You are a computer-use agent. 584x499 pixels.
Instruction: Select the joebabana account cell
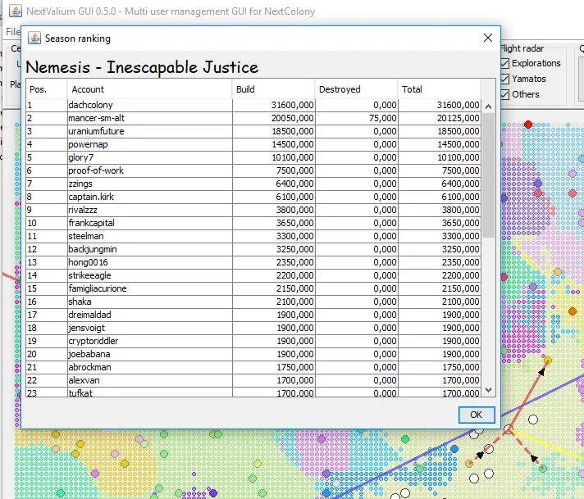click(150, 354)
